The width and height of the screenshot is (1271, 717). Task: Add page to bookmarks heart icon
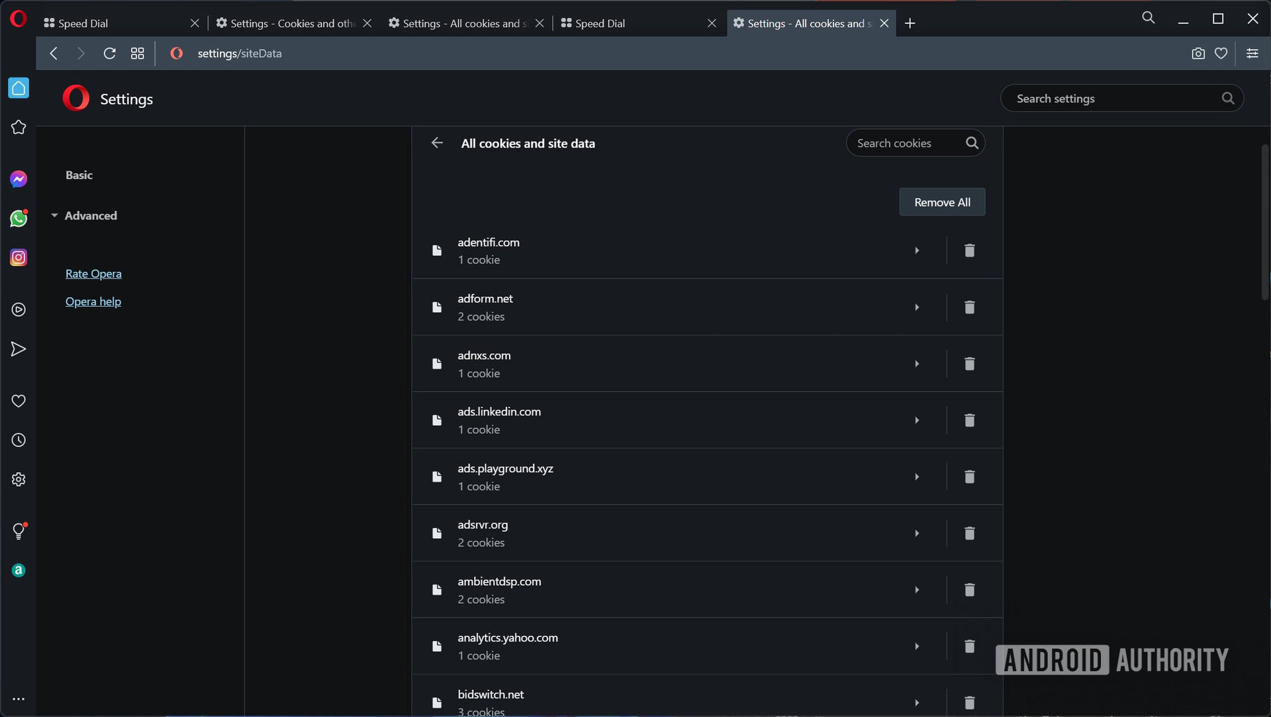(1221, 54)
